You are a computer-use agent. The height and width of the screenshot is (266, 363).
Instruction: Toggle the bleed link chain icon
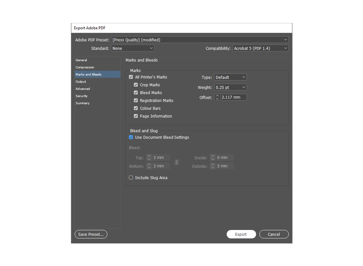pyautogui.click(x=177, y=162)
